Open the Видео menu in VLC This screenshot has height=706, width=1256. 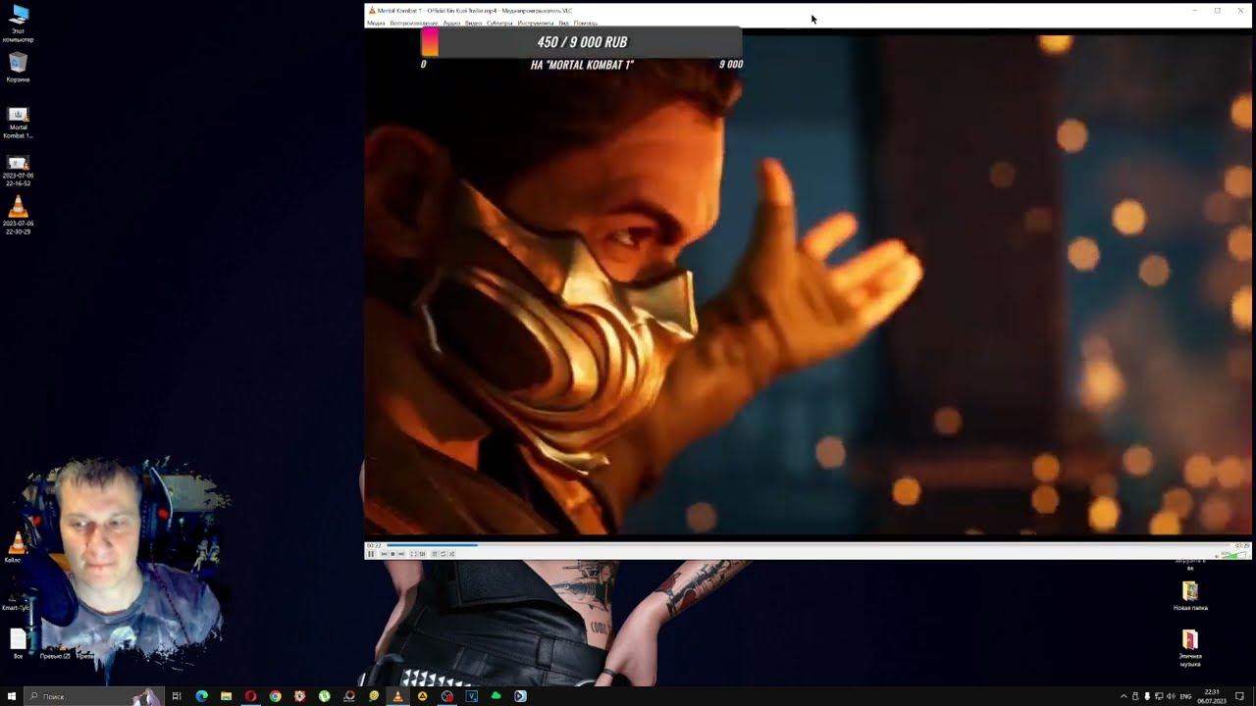(473, 23)
